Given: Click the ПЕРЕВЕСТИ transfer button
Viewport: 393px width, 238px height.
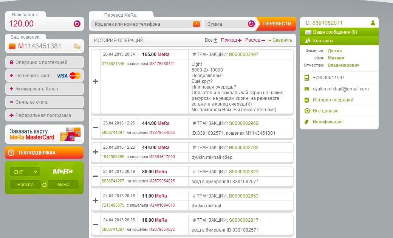Looking at the screenshot, I should tap(277, 24).
